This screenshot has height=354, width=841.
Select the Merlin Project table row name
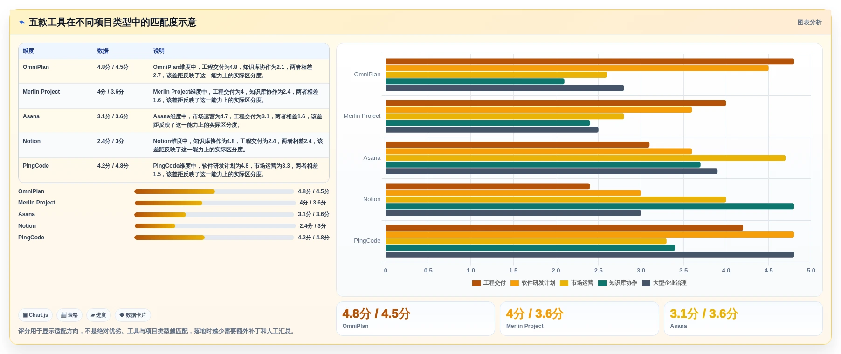coord(41,92)
